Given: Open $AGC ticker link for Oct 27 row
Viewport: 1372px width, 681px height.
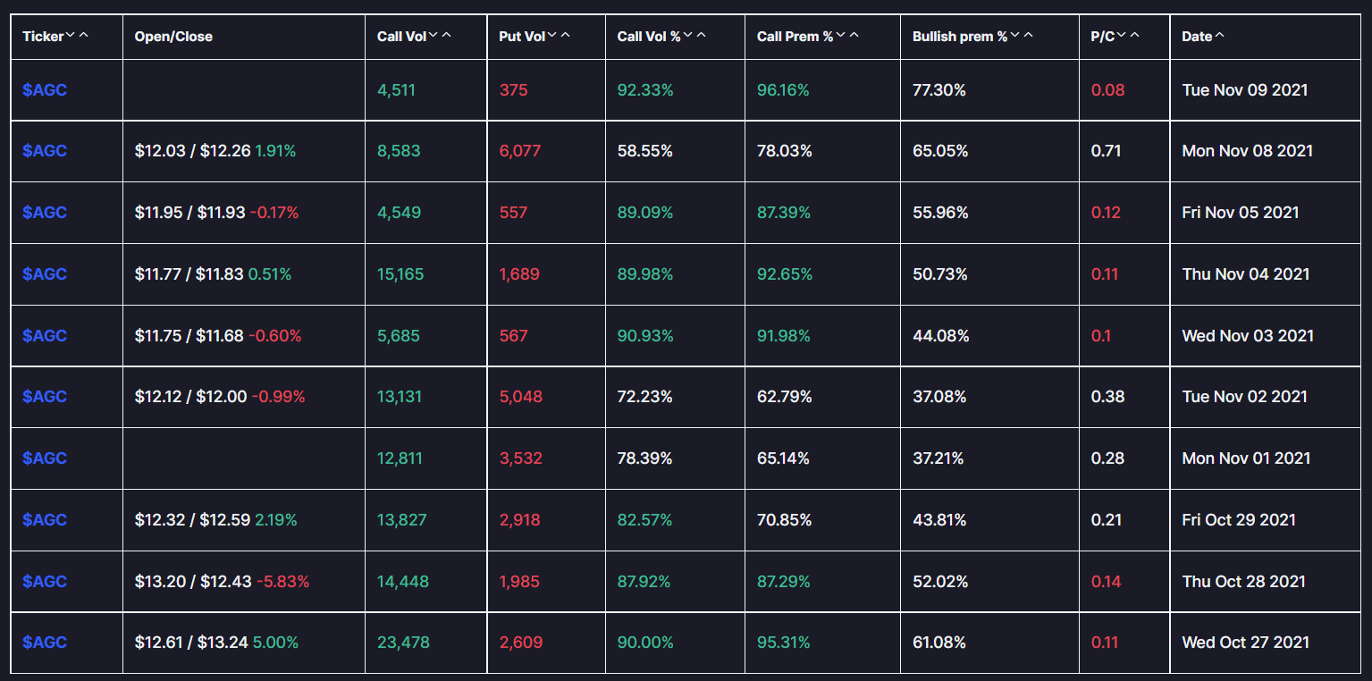Looking at the screenshot, I should (x=45, y=643).
